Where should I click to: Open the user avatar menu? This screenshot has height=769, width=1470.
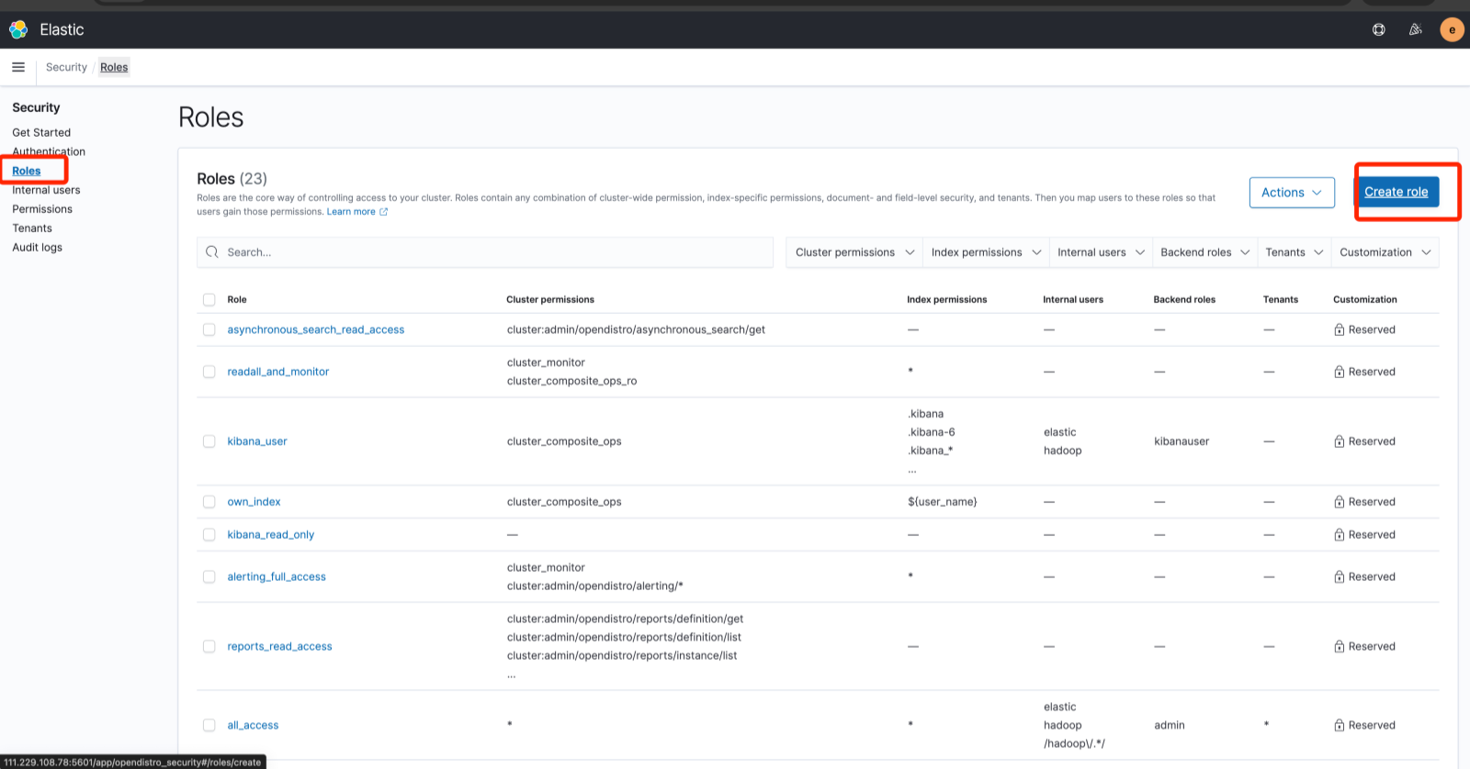click(1452, 29)
